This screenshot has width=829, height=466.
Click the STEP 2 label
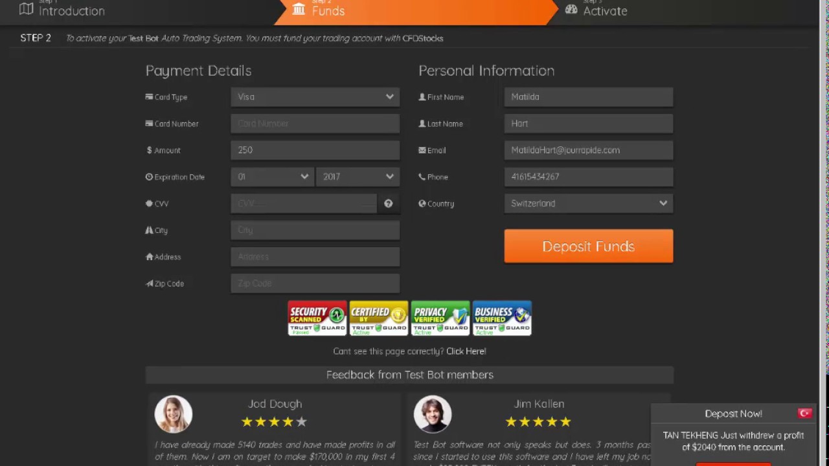coord(36,38)
